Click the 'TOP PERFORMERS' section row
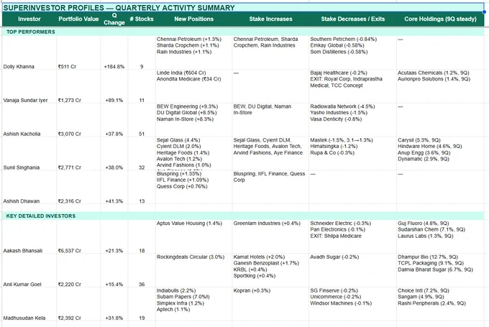Image resolution: width=489 pixels, height=327 pixels. pyautogui.click(x=243, y=32)
